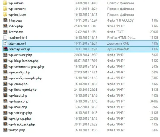Click the xmlrpc.php file icon
Image resolution: width=160 pixels, height=137 pixels.
coord(5,130)
